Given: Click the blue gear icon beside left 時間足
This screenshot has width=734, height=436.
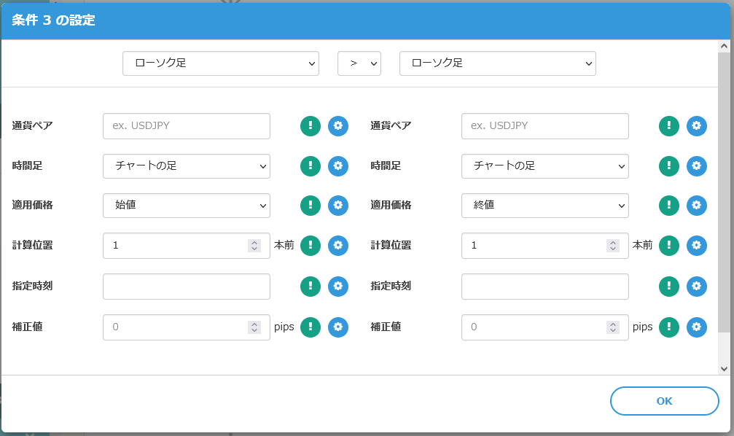Looking at the screenshot, I should tap(338, 166).
